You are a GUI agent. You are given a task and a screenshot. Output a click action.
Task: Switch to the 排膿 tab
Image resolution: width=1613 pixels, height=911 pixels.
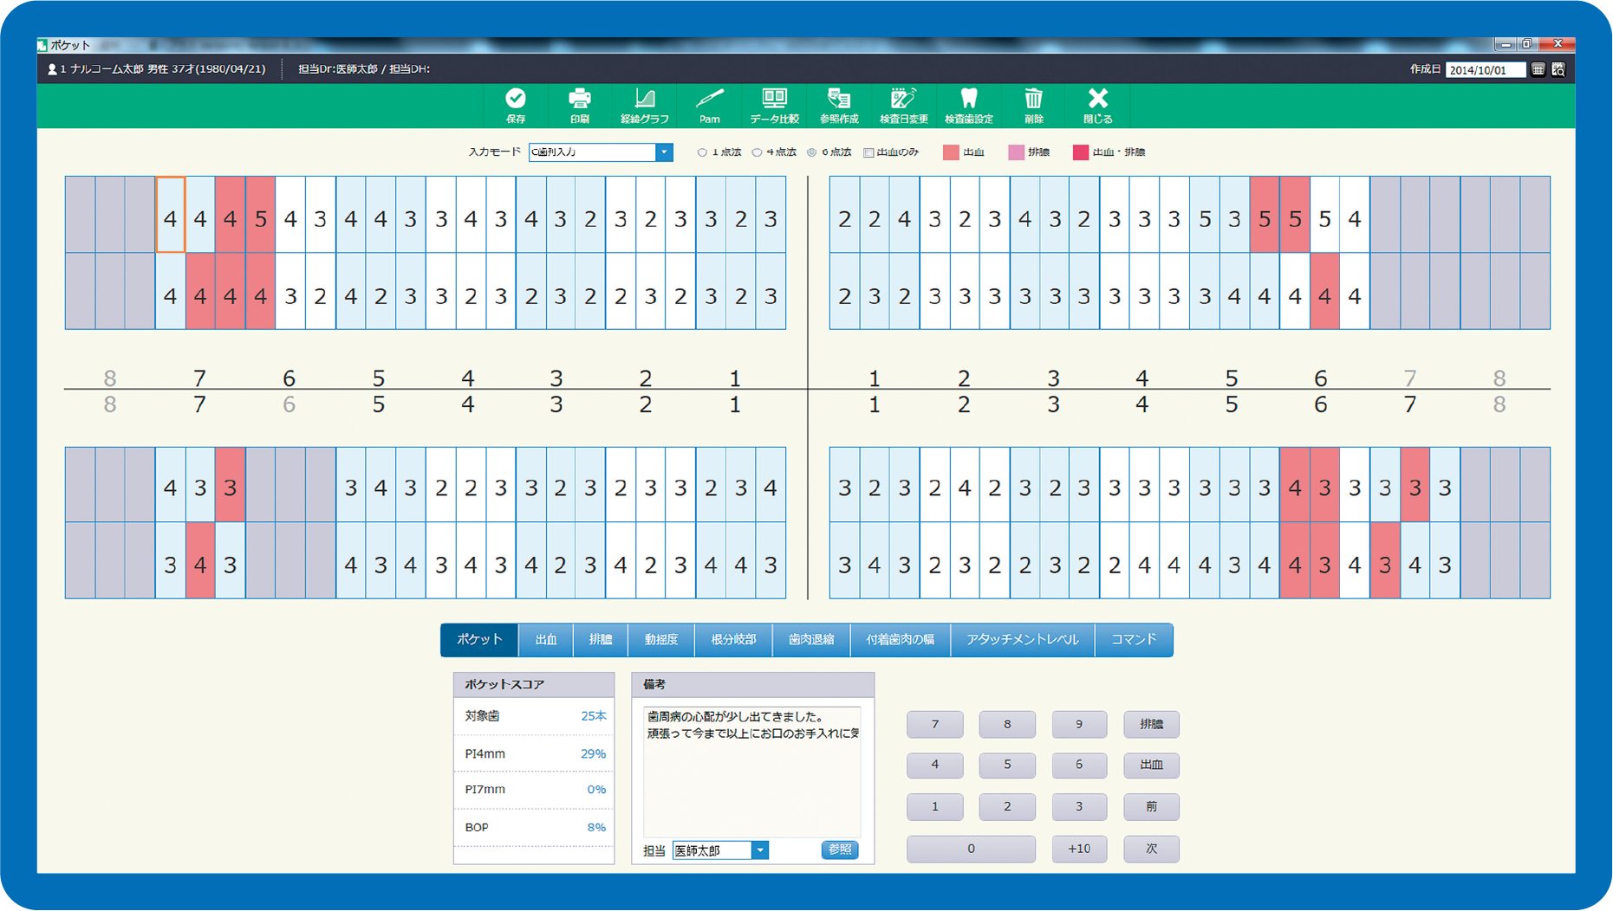pos(601,640)
